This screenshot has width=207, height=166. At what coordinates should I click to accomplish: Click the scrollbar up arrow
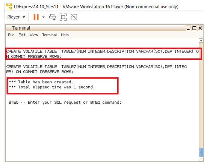pos(201,41)
